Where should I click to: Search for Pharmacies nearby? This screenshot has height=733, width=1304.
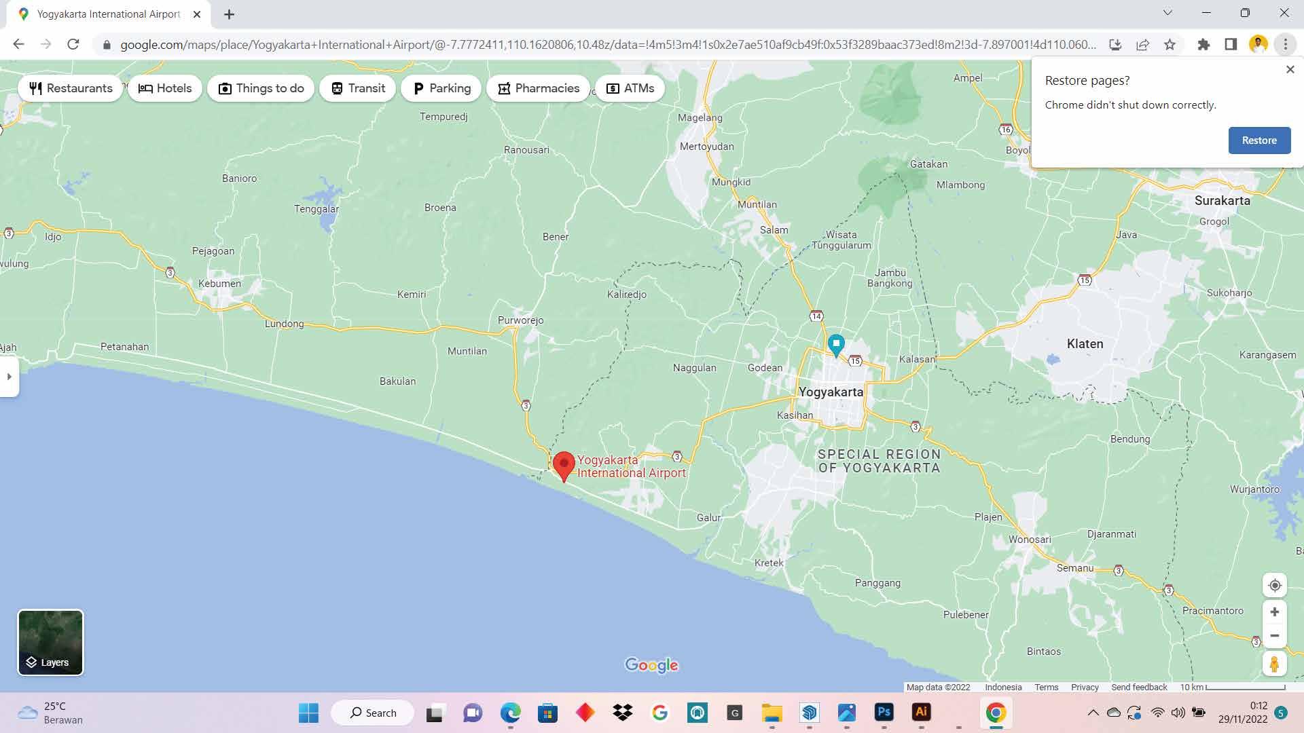539,88
